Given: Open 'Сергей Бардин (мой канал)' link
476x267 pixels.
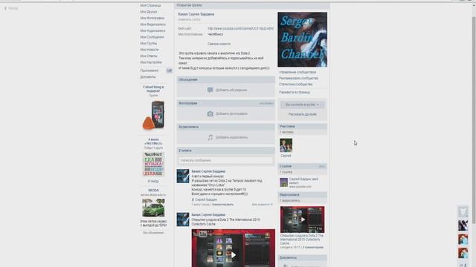Looking at the screenshot, I should (303, 181).
